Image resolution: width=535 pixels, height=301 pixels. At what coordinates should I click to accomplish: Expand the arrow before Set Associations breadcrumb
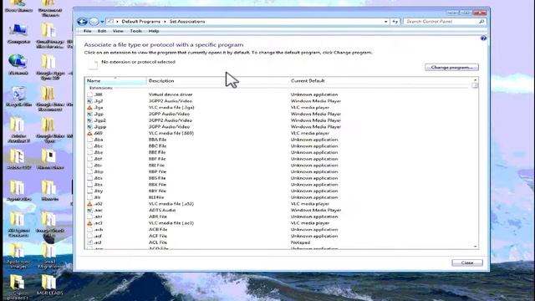pos(165,22)
